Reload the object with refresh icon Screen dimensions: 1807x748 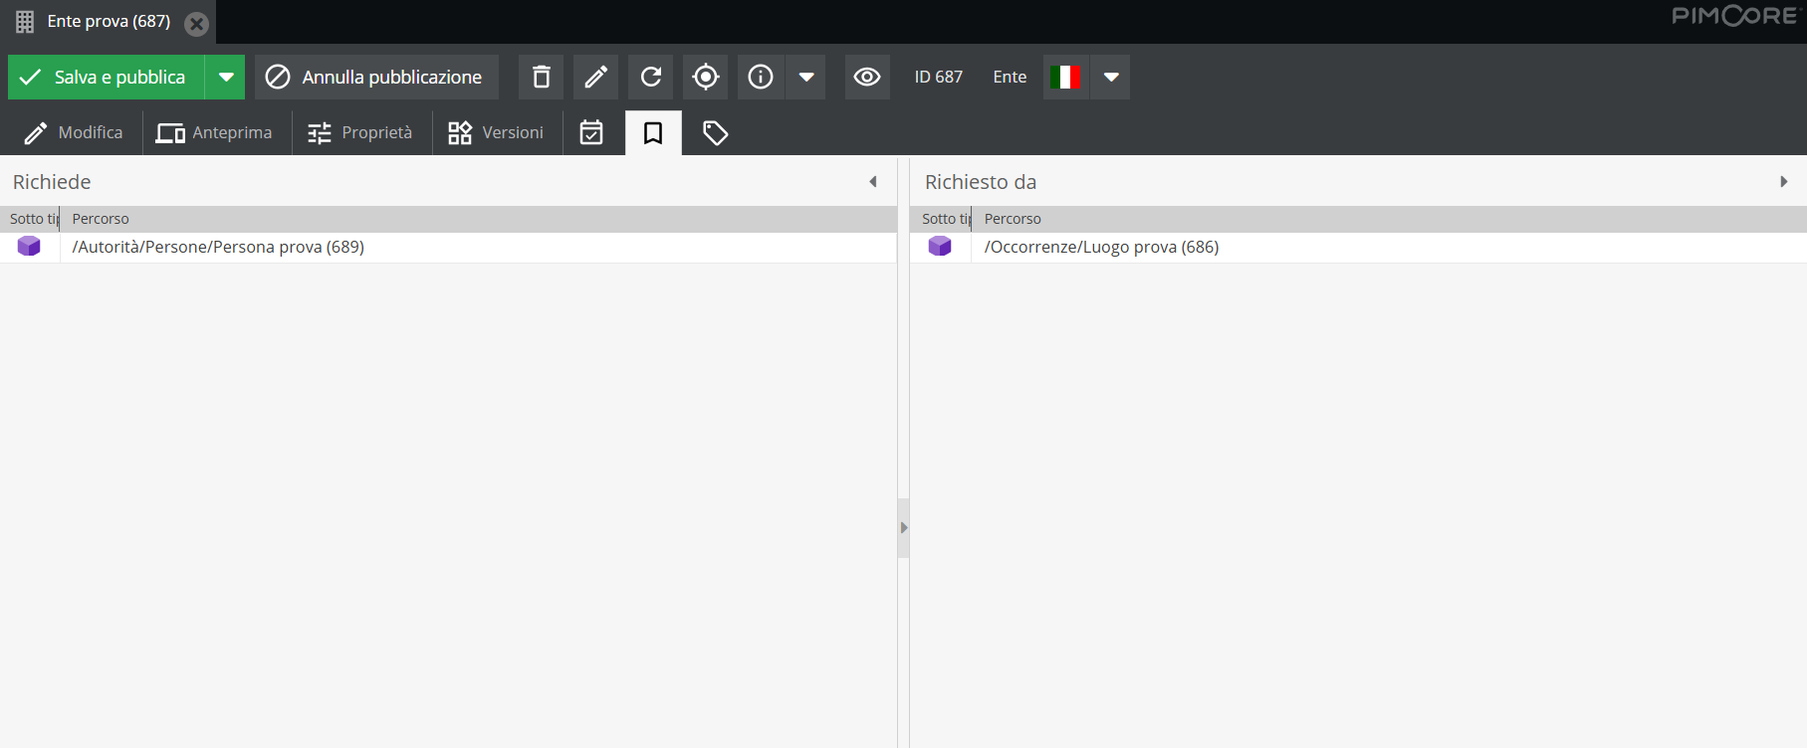651,77
